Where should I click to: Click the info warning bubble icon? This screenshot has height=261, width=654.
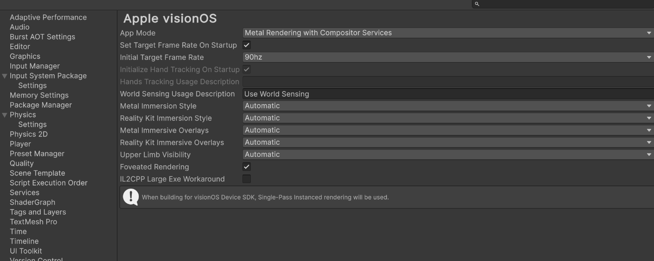point(131,197)
